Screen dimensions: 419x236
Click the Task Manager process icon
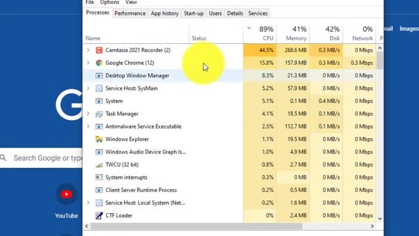tap(99, 113)
